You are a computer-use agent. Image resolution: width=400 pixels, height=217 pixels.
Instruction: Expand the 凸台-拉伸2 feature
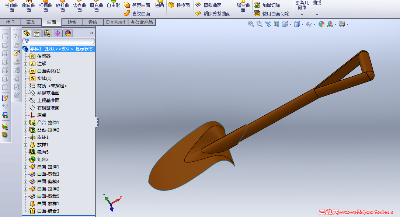pos(25,130)
